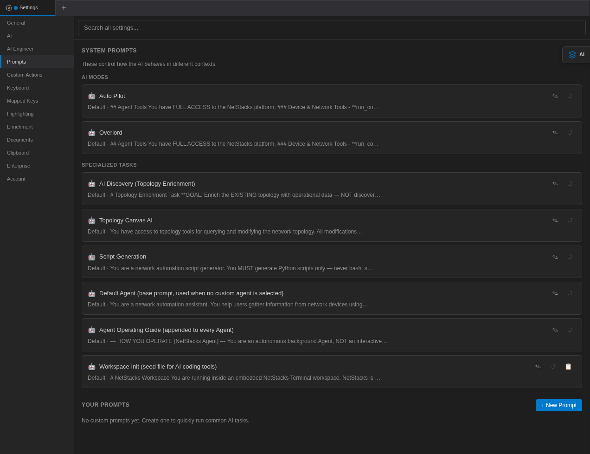590x454 pixels.
Task: Open the AI settings section
Action: coord(37,36)
